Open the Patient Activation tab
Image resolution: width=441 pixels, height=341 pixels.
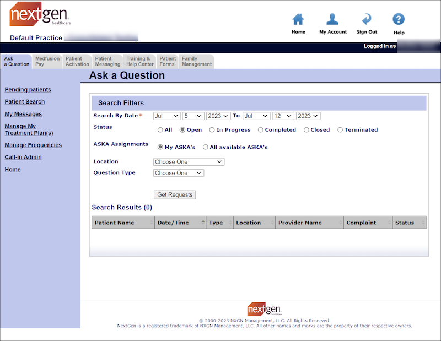77,61
